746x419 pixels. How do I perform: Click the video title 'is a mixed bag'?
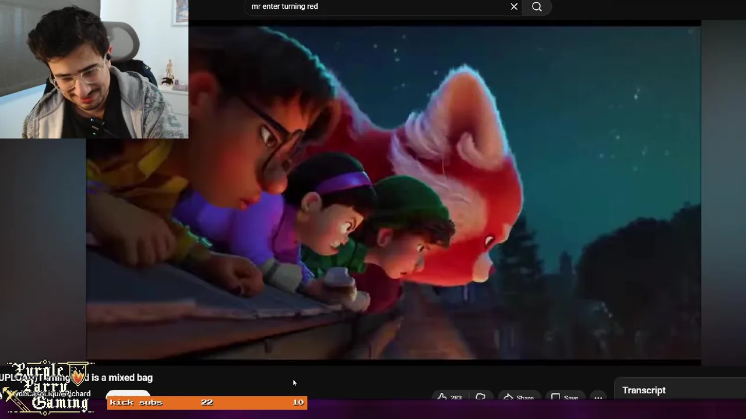click(x=122, y=378)
